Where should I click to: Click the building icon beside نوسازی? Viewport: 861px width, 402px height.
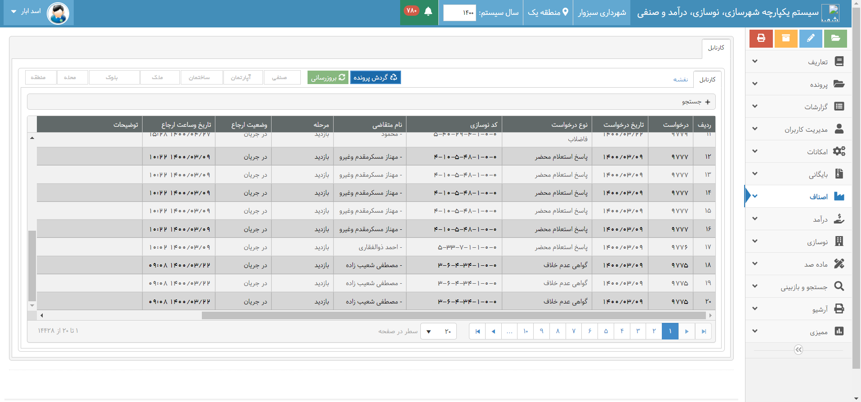839,241
